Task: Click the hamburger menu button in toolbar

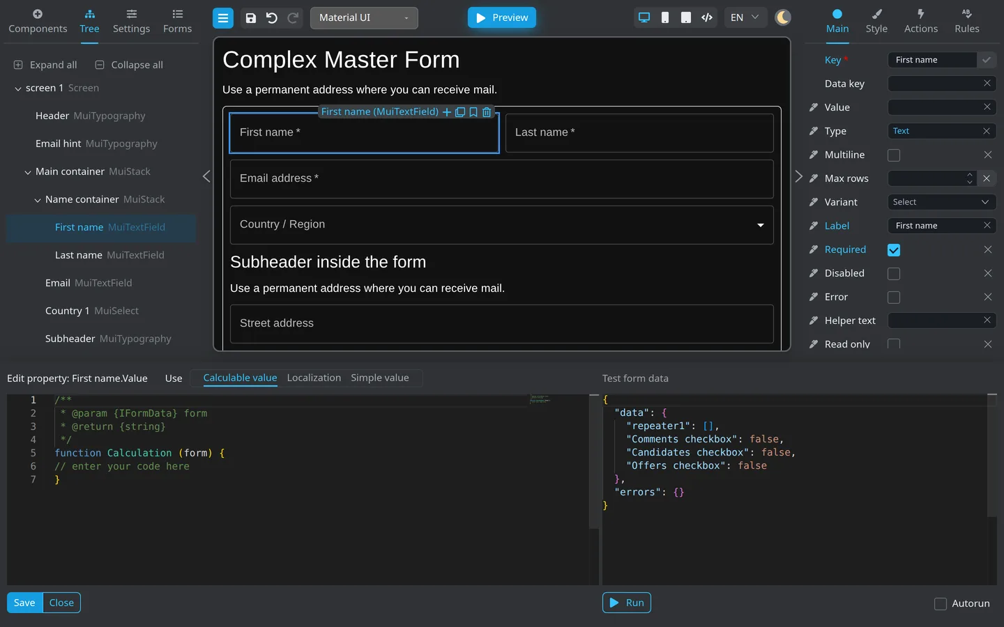Action: coord(223,18)
